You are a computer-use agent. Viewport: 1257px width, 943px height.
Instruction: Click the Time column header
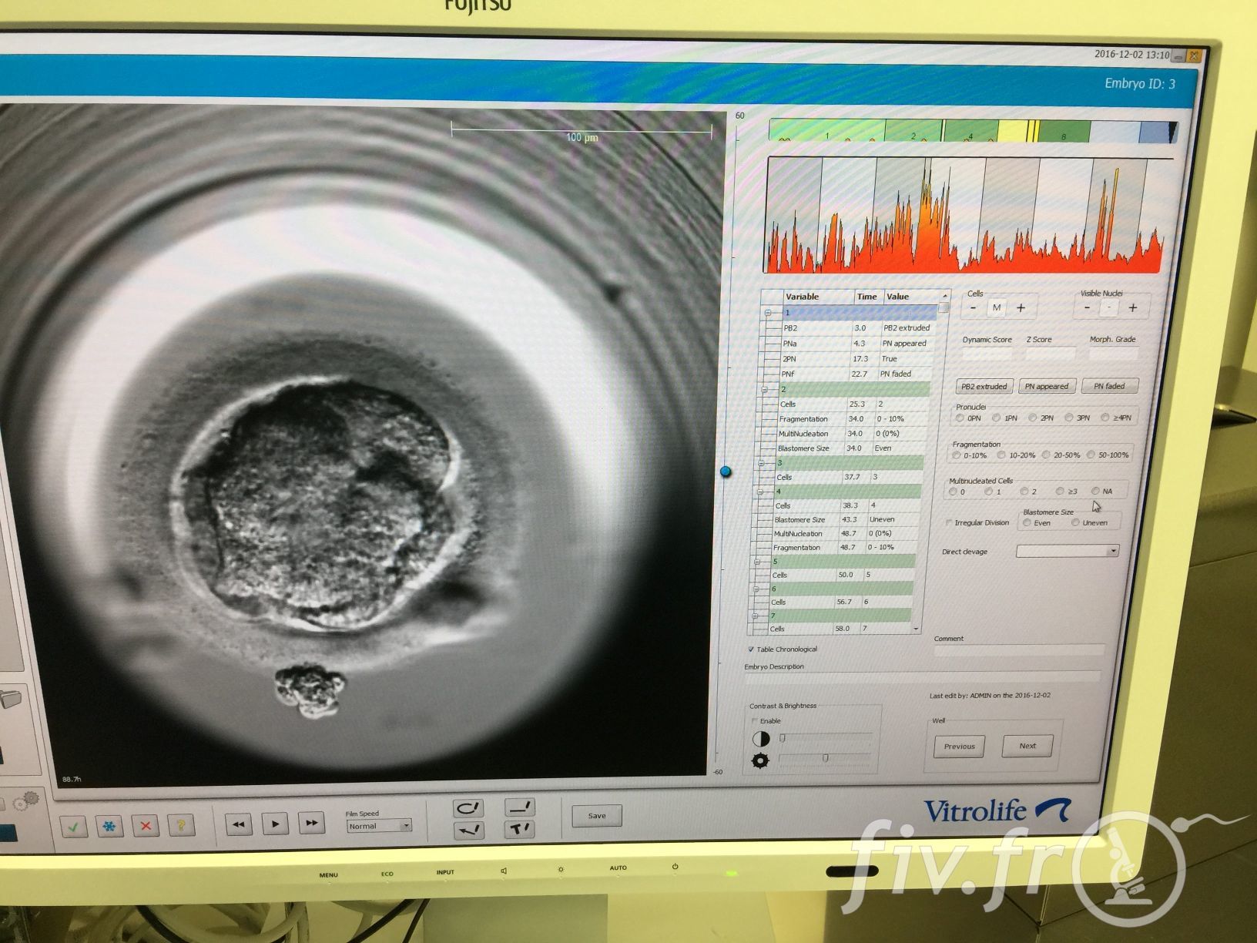pyautogui.click(x=869, y=297)
